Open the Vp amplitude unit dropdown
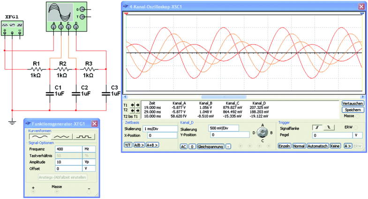The image size is (368, 199). (x=89, y=162)
